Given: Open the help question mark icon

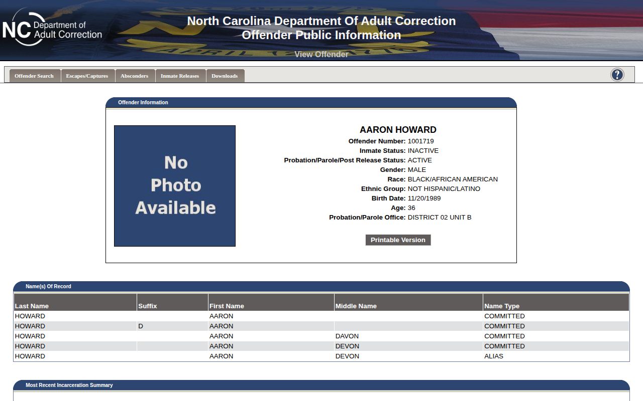Looking at the screenshot, I should (x=617, y=75).
